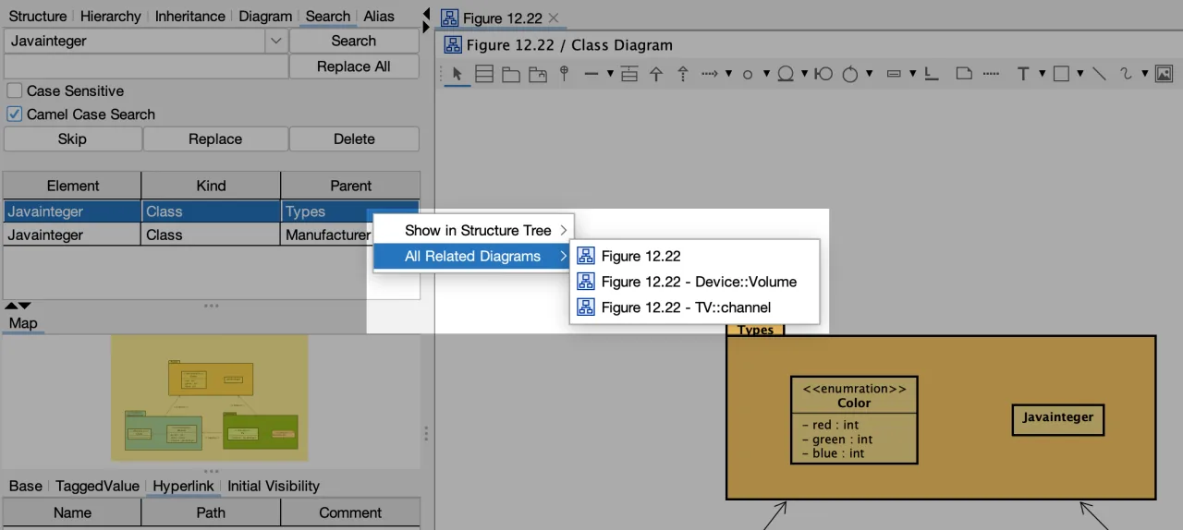
Task: Select the straight Line drawing tool
Action: click(1099, 74)
